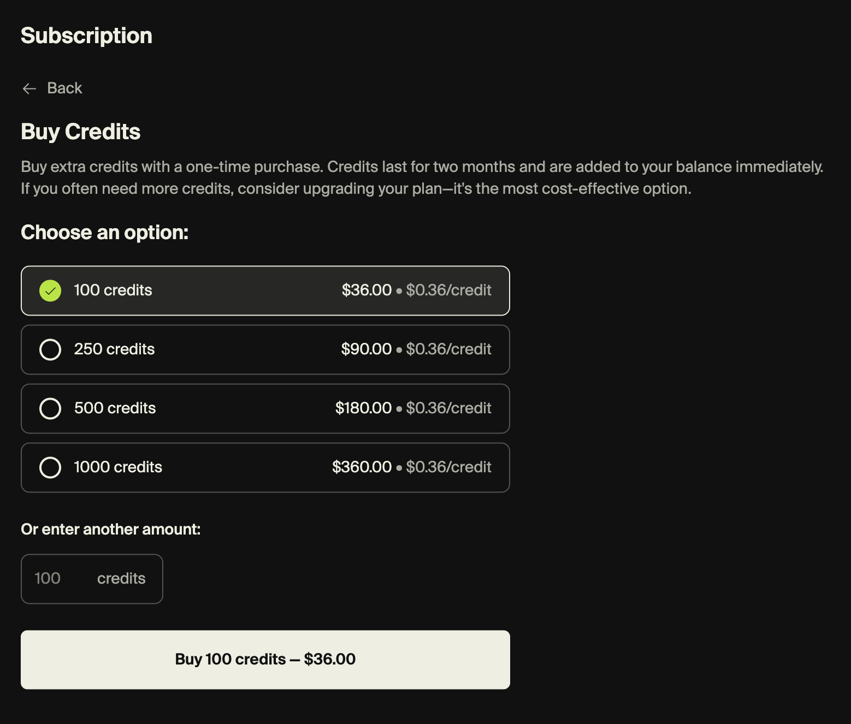Click the Back link

(x=64, y=87)
